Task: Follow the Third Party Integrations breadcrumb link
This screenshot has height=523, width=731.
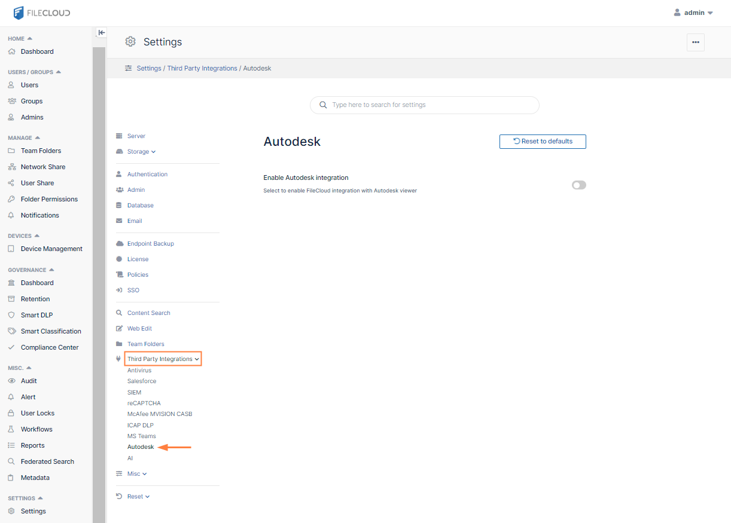Action: tap(202, 69)
